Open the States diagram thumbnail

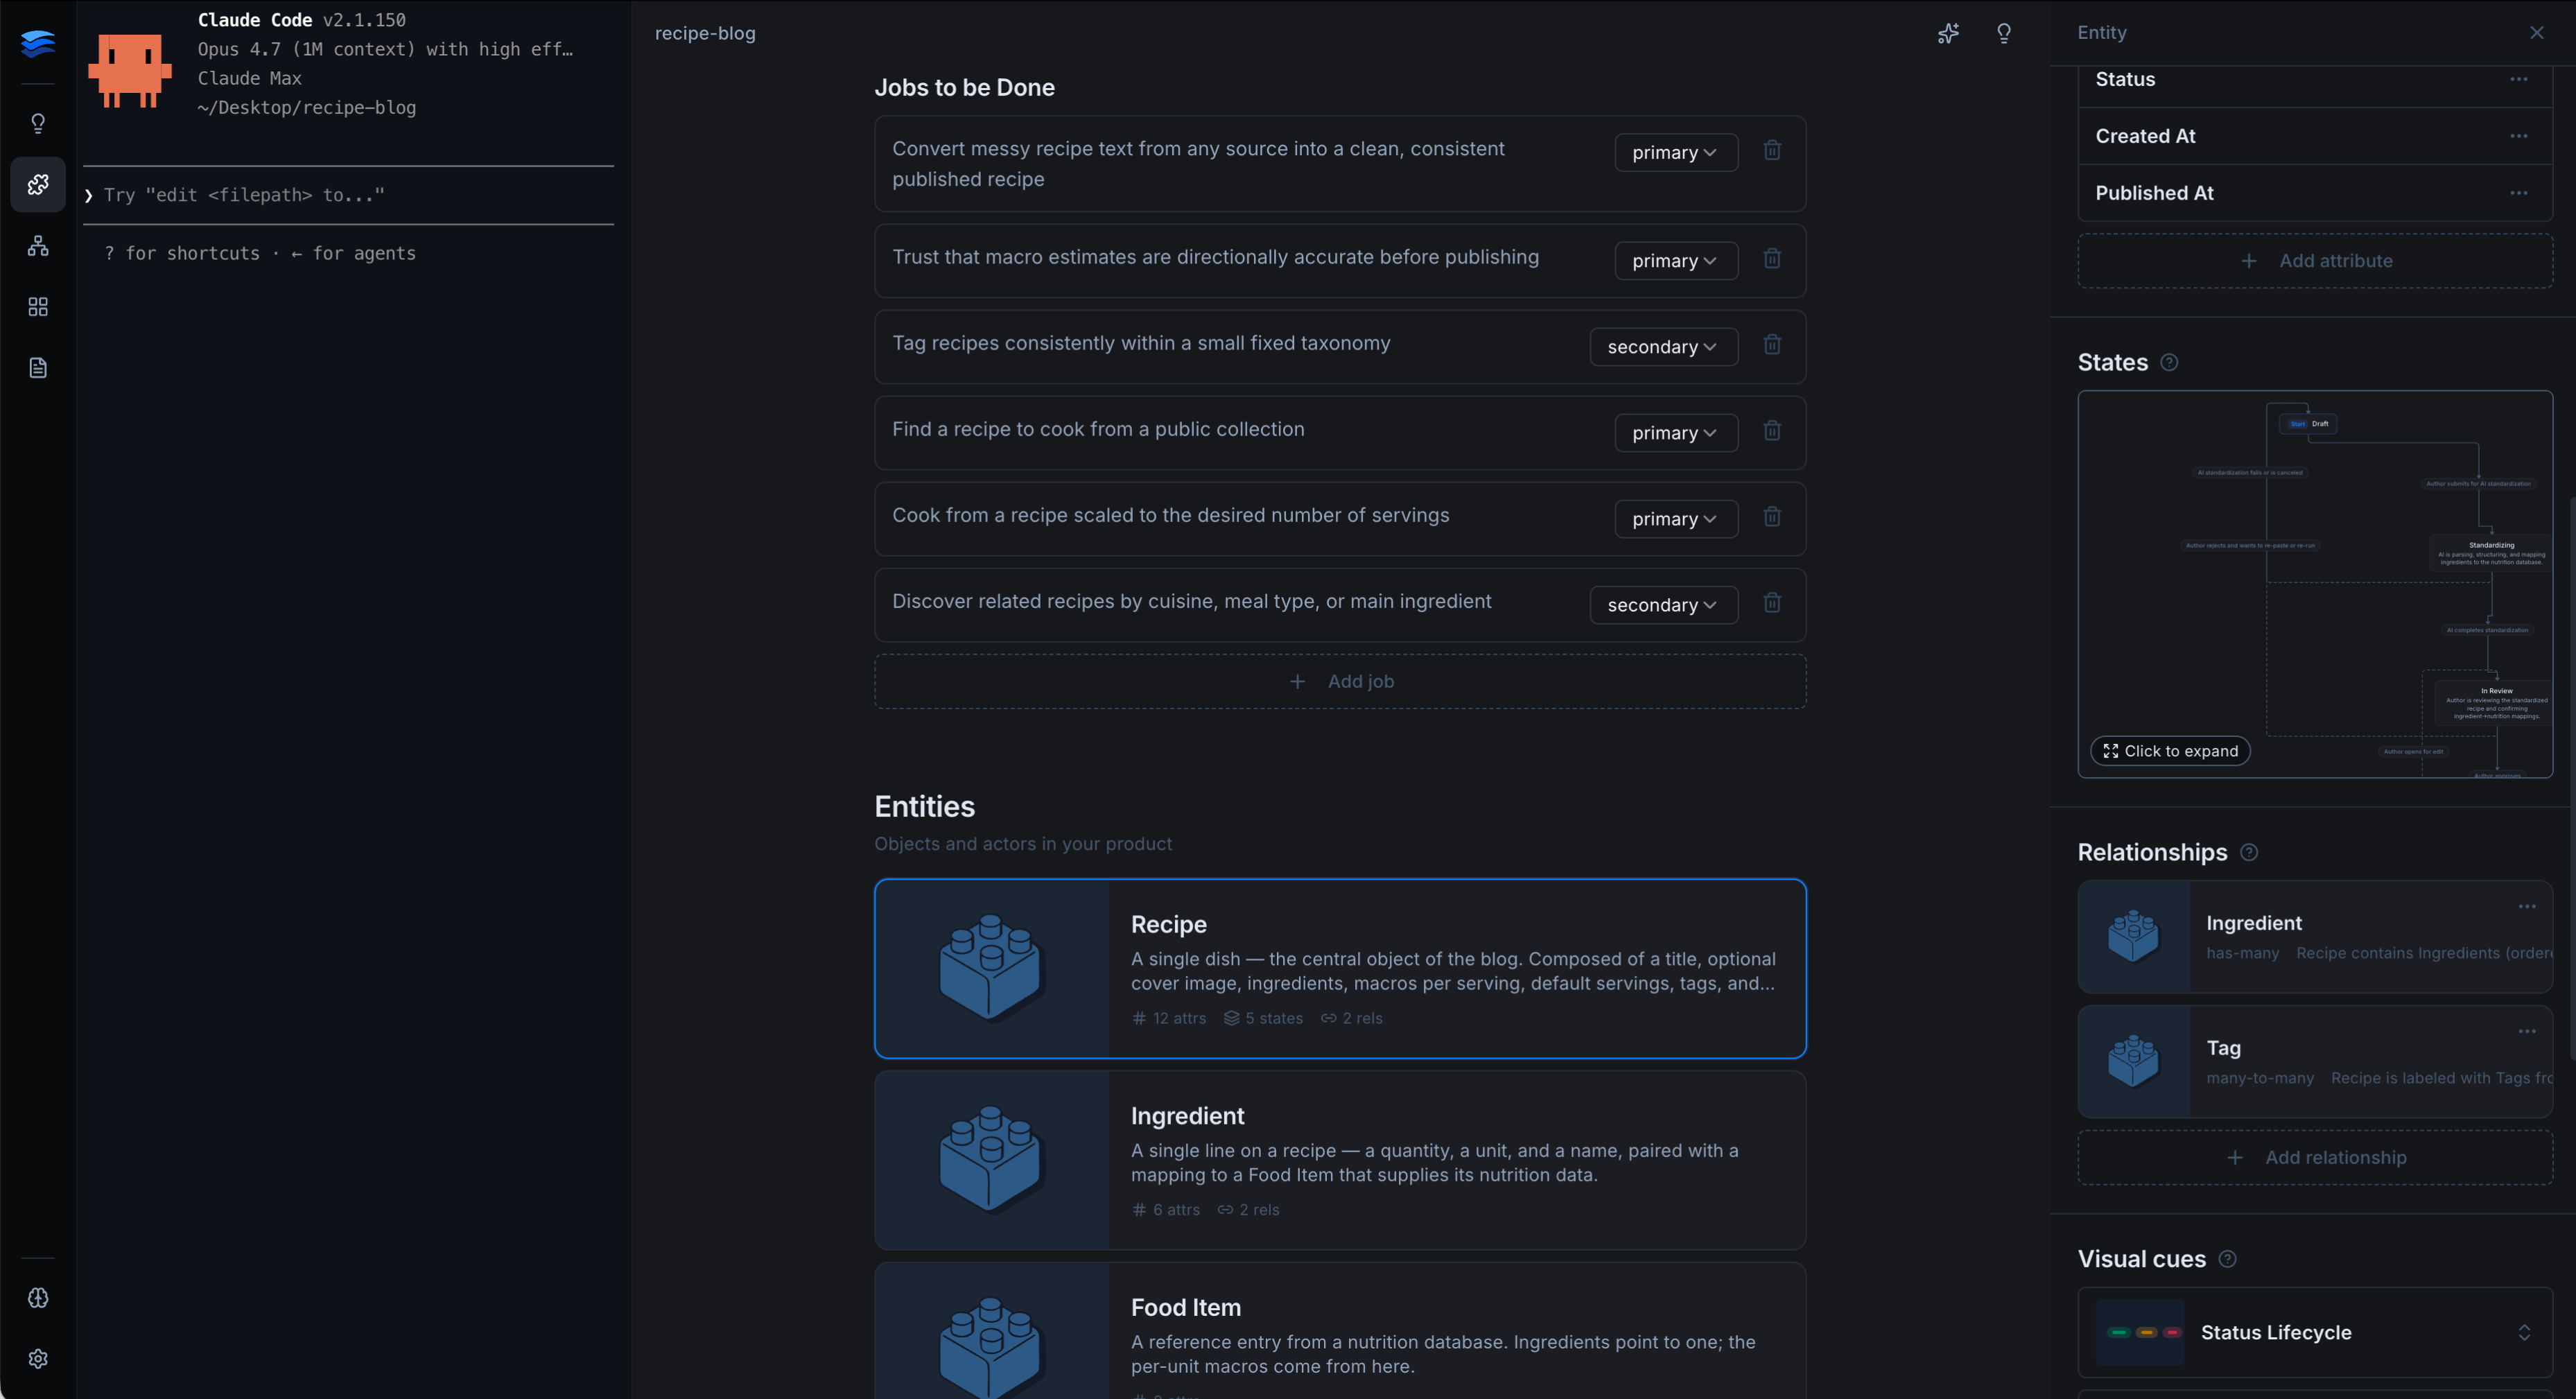(2315, 584)
